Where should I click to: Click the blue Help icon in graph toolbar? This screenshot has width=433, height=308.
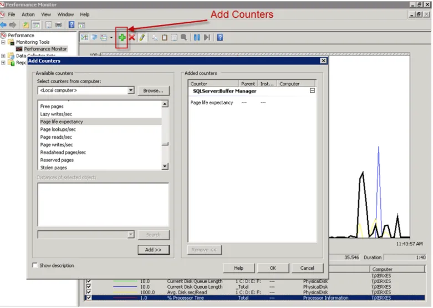[220, 37]
